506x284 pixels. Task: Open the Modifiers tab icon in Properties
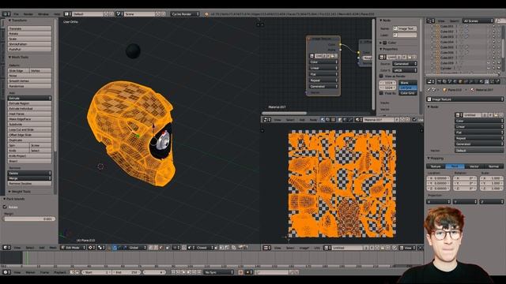(x=471, y=82)
